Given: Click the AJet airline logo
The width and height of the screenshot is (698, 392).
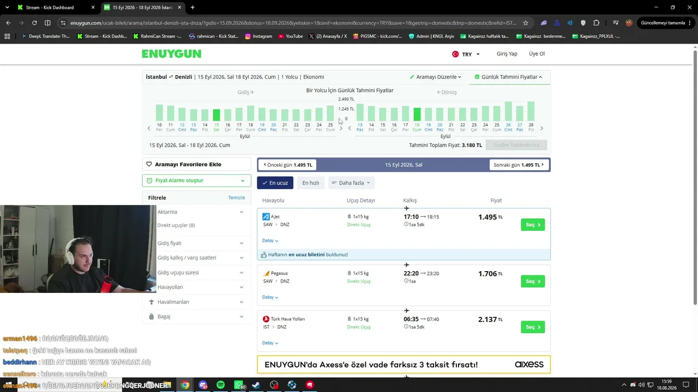Looking at the screenshot, I should pyautogui.click(x=266, y=217).
